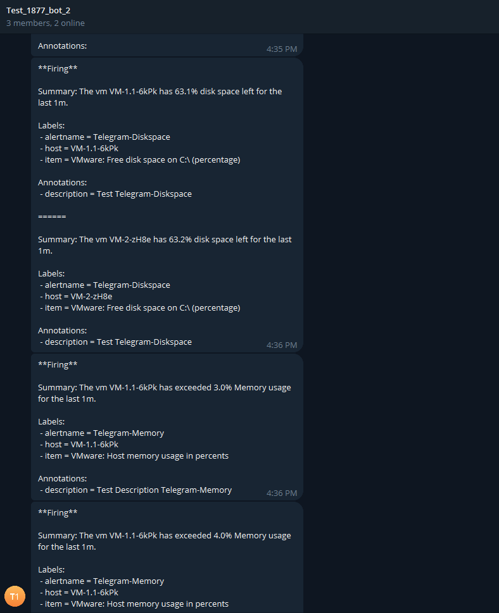Select the VM-2-zH8e 63.2% summary text
This screenshot has height=613, width=499.
[x=165, y=245]
